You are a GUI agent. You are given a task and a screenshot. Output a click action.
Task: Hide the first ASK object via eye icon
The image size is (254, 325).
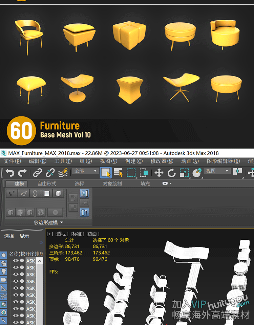[x=16, y=261]
